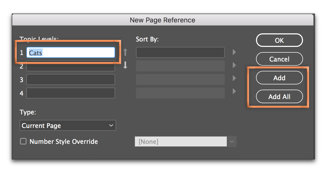Click the up arrow to promote topic level
This screenshot has width=327, height=173.
point(125,52)
